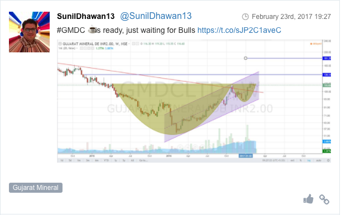Image resolution: width=341 pixels, height=215 pixels.
Task: Toggle the log scale option
Action: (x=309, y=160)
